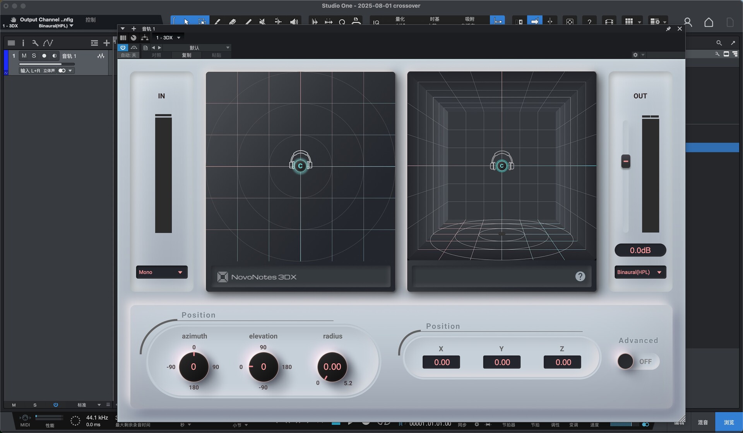Open the preset file icon in plugin header
The height and width of the screenshot is (433, 743).
[146, 48]
